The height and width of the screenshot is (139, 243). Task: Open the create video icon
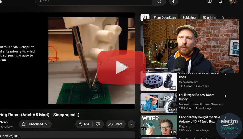click(210, 1)
